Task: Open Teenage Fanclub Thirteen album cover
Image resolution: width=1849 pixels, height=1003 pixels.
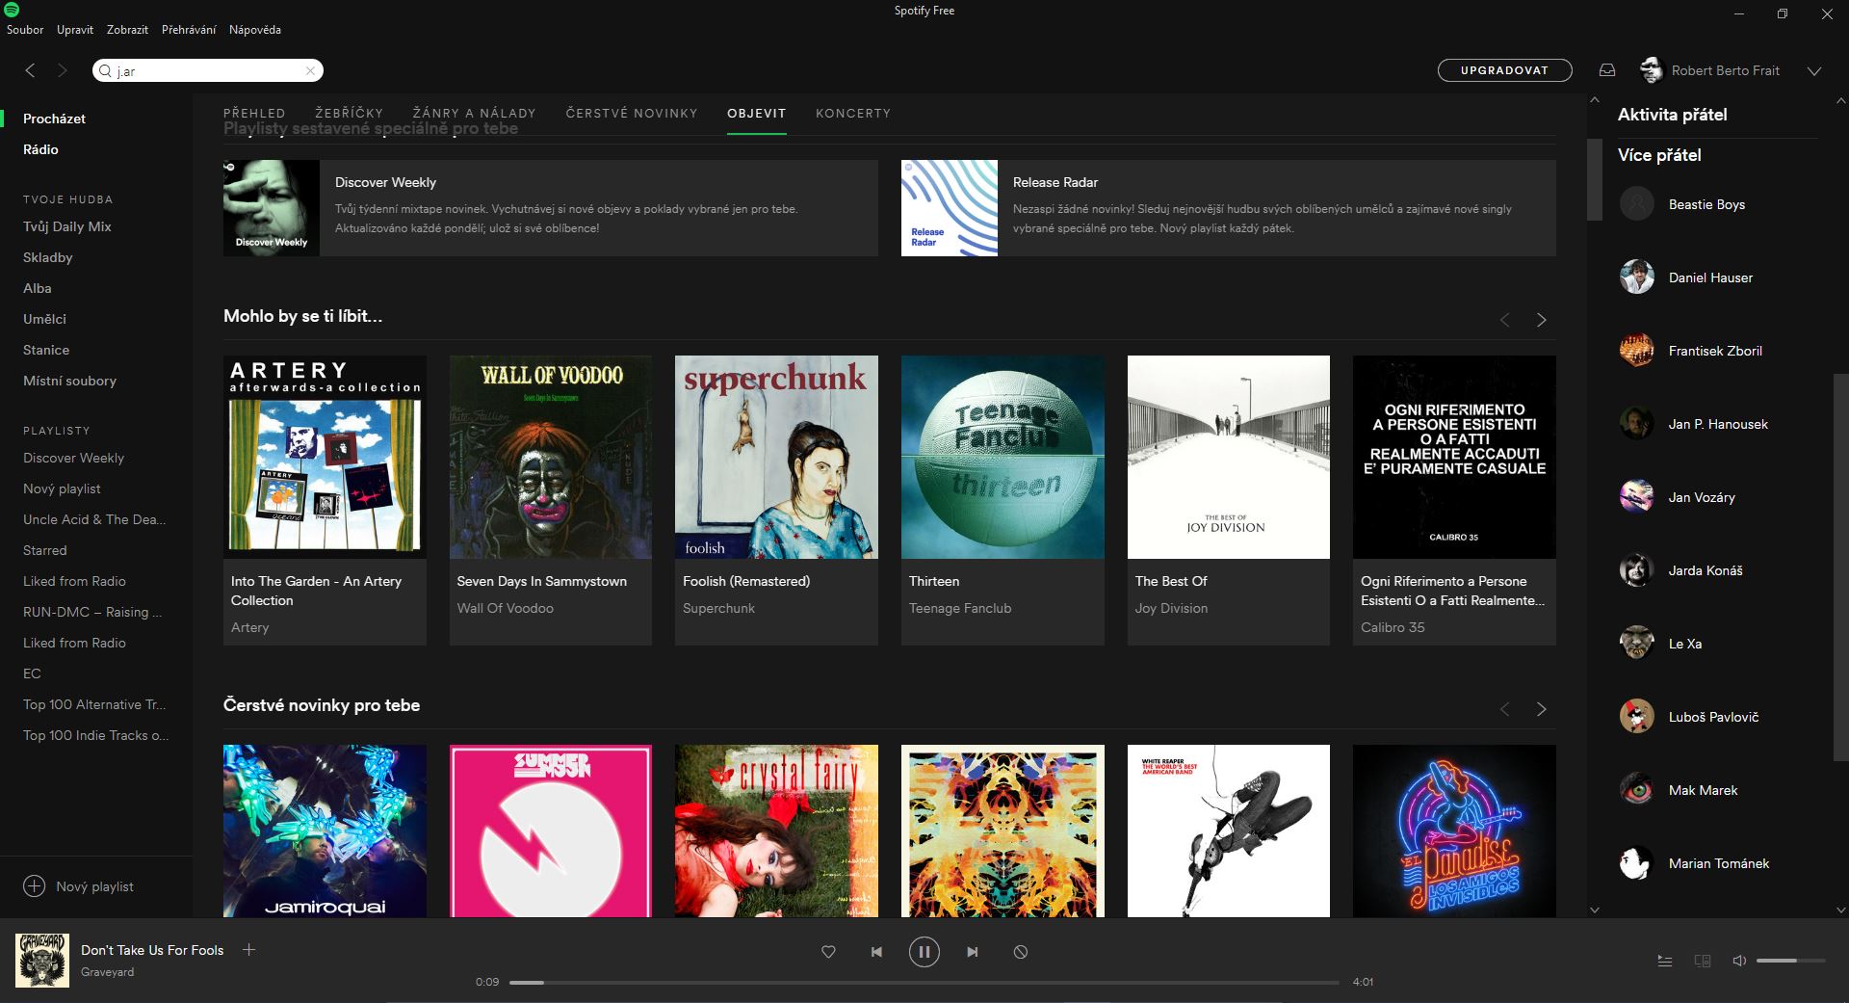Action: 1003,457
